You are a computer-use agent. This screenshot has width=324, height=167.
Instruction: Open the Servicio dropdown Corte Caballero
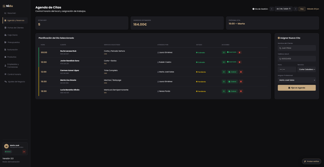(307, 69)
